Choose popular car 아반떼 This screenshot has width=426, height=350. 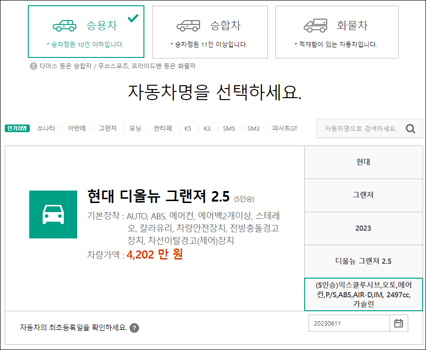click(x=77, y=128)
